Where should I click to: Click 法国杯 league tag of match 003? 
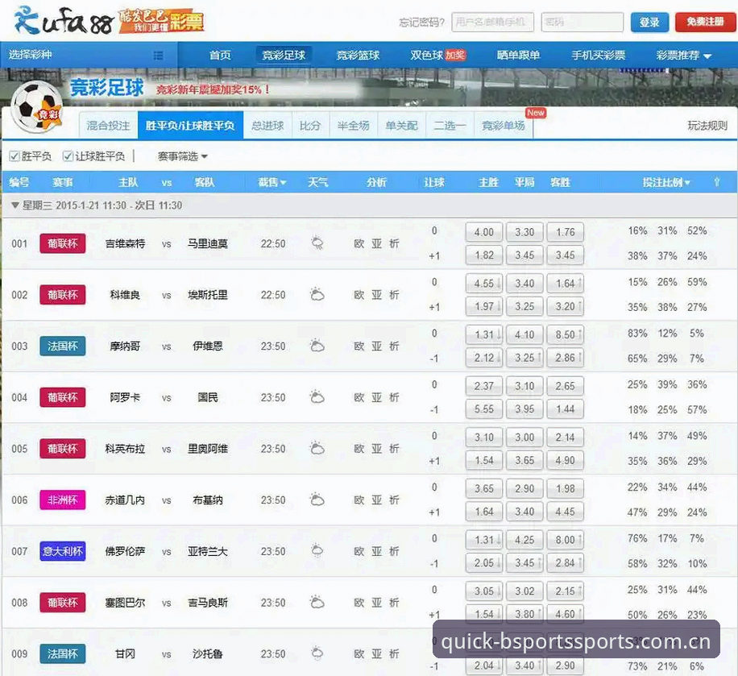pos(63,346)
